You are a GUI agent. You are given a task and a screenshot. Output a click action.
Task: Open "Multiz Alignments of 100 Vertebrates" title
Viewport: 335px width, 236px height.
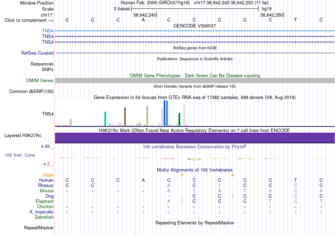point(195,170)
